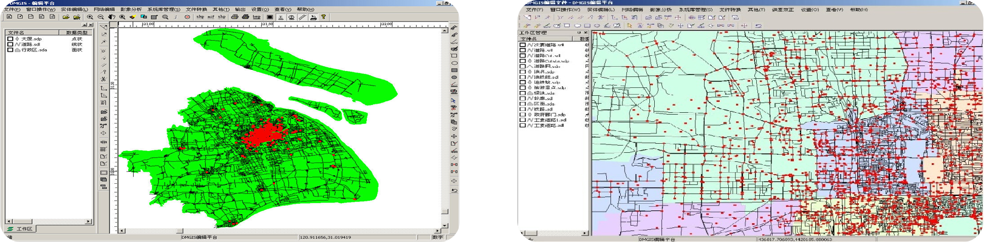Click the zoom out magnifier icon in left window toolbar
Screen dimensions: 984x242
pos(101,17)
